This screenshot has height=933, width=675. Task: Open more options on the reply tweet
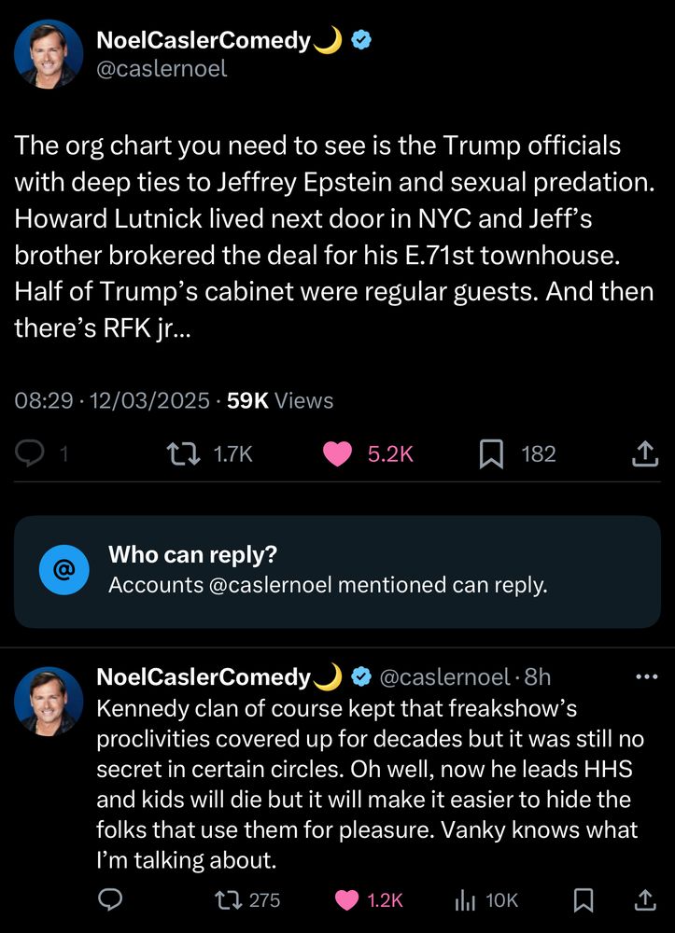[645, 676]
